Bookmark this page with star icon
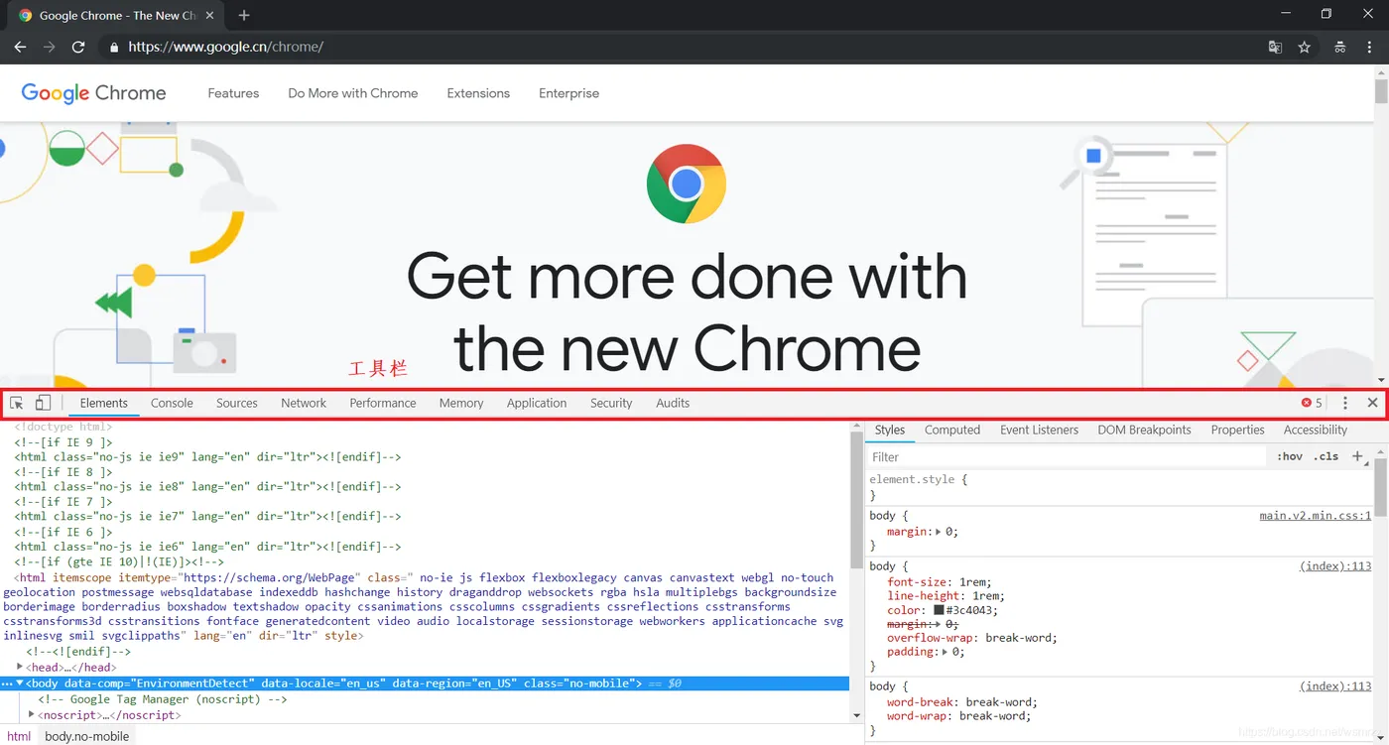Image resolution: width=1389 pixels, height=745 pixels. [1305, 47]
